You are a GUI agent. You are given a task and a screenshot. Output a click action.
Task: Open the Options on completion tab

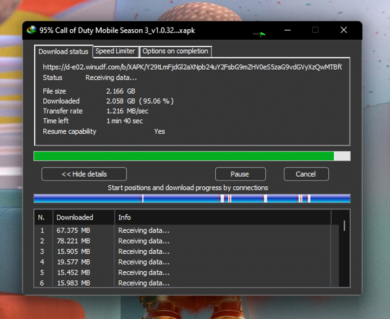tap(175, 51)
